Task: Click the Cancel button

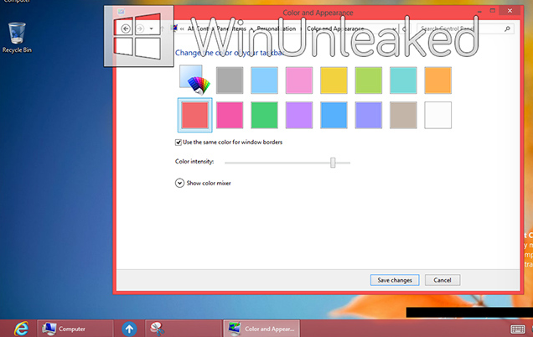Action: (x=442, y=280)
